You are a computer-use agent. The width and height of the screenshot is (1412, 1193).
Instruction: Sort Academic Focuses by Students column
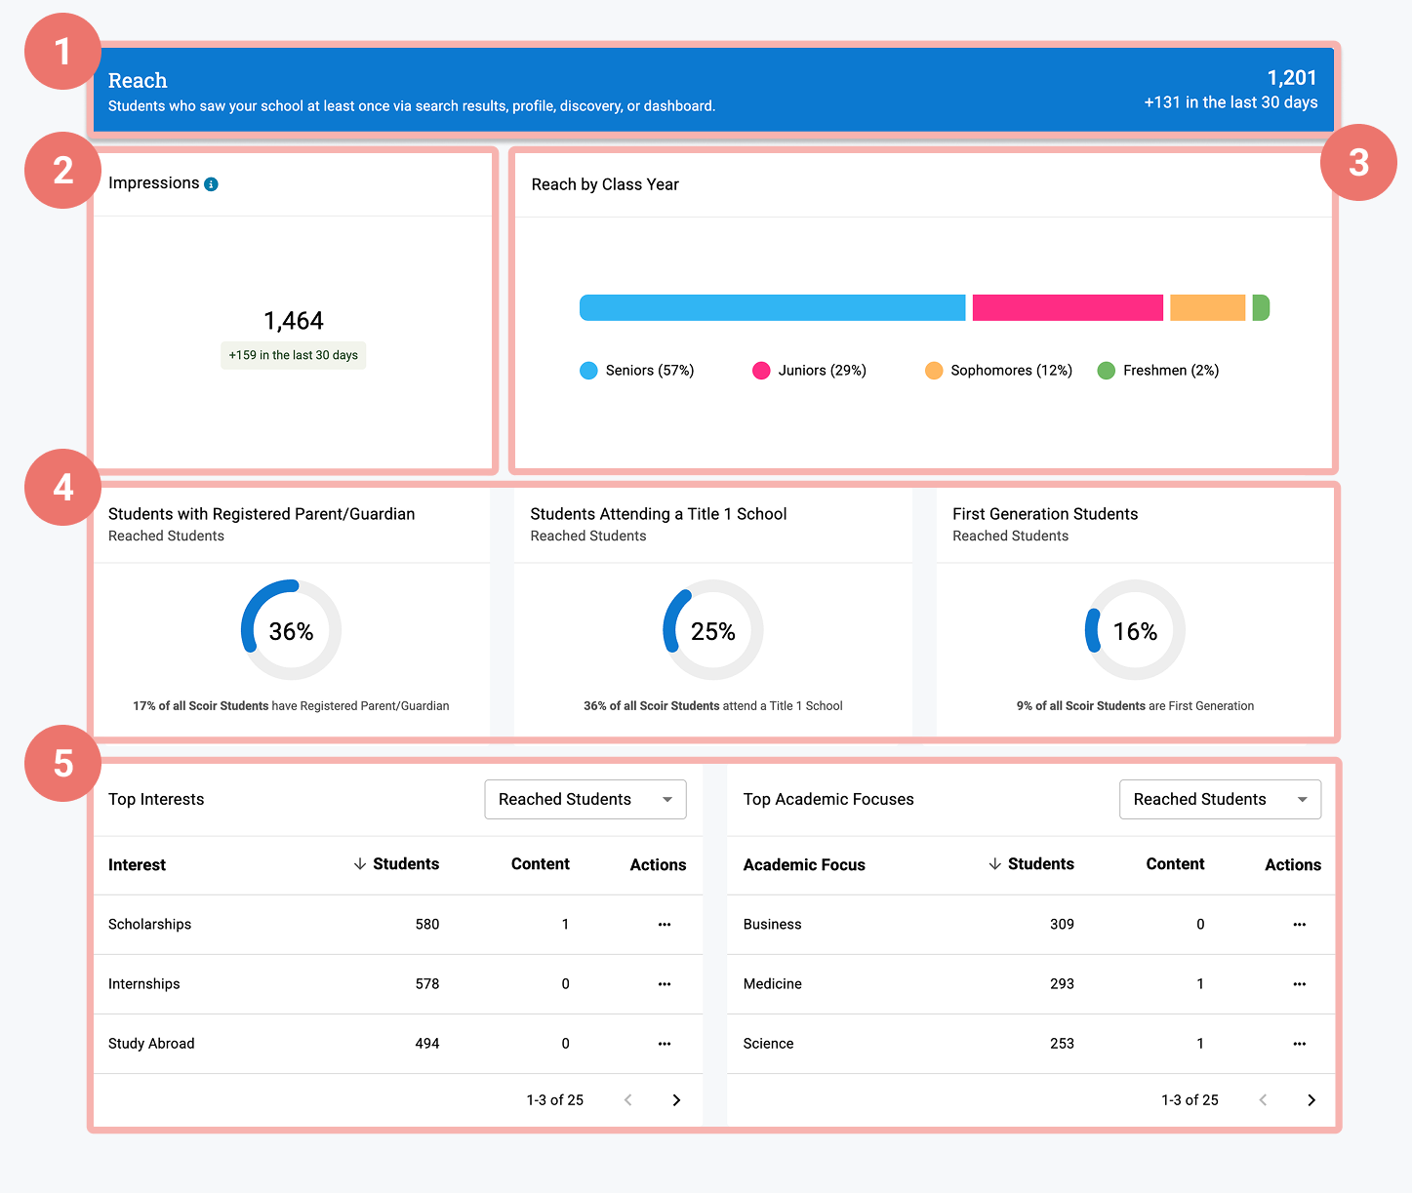tap(1031, 864)
